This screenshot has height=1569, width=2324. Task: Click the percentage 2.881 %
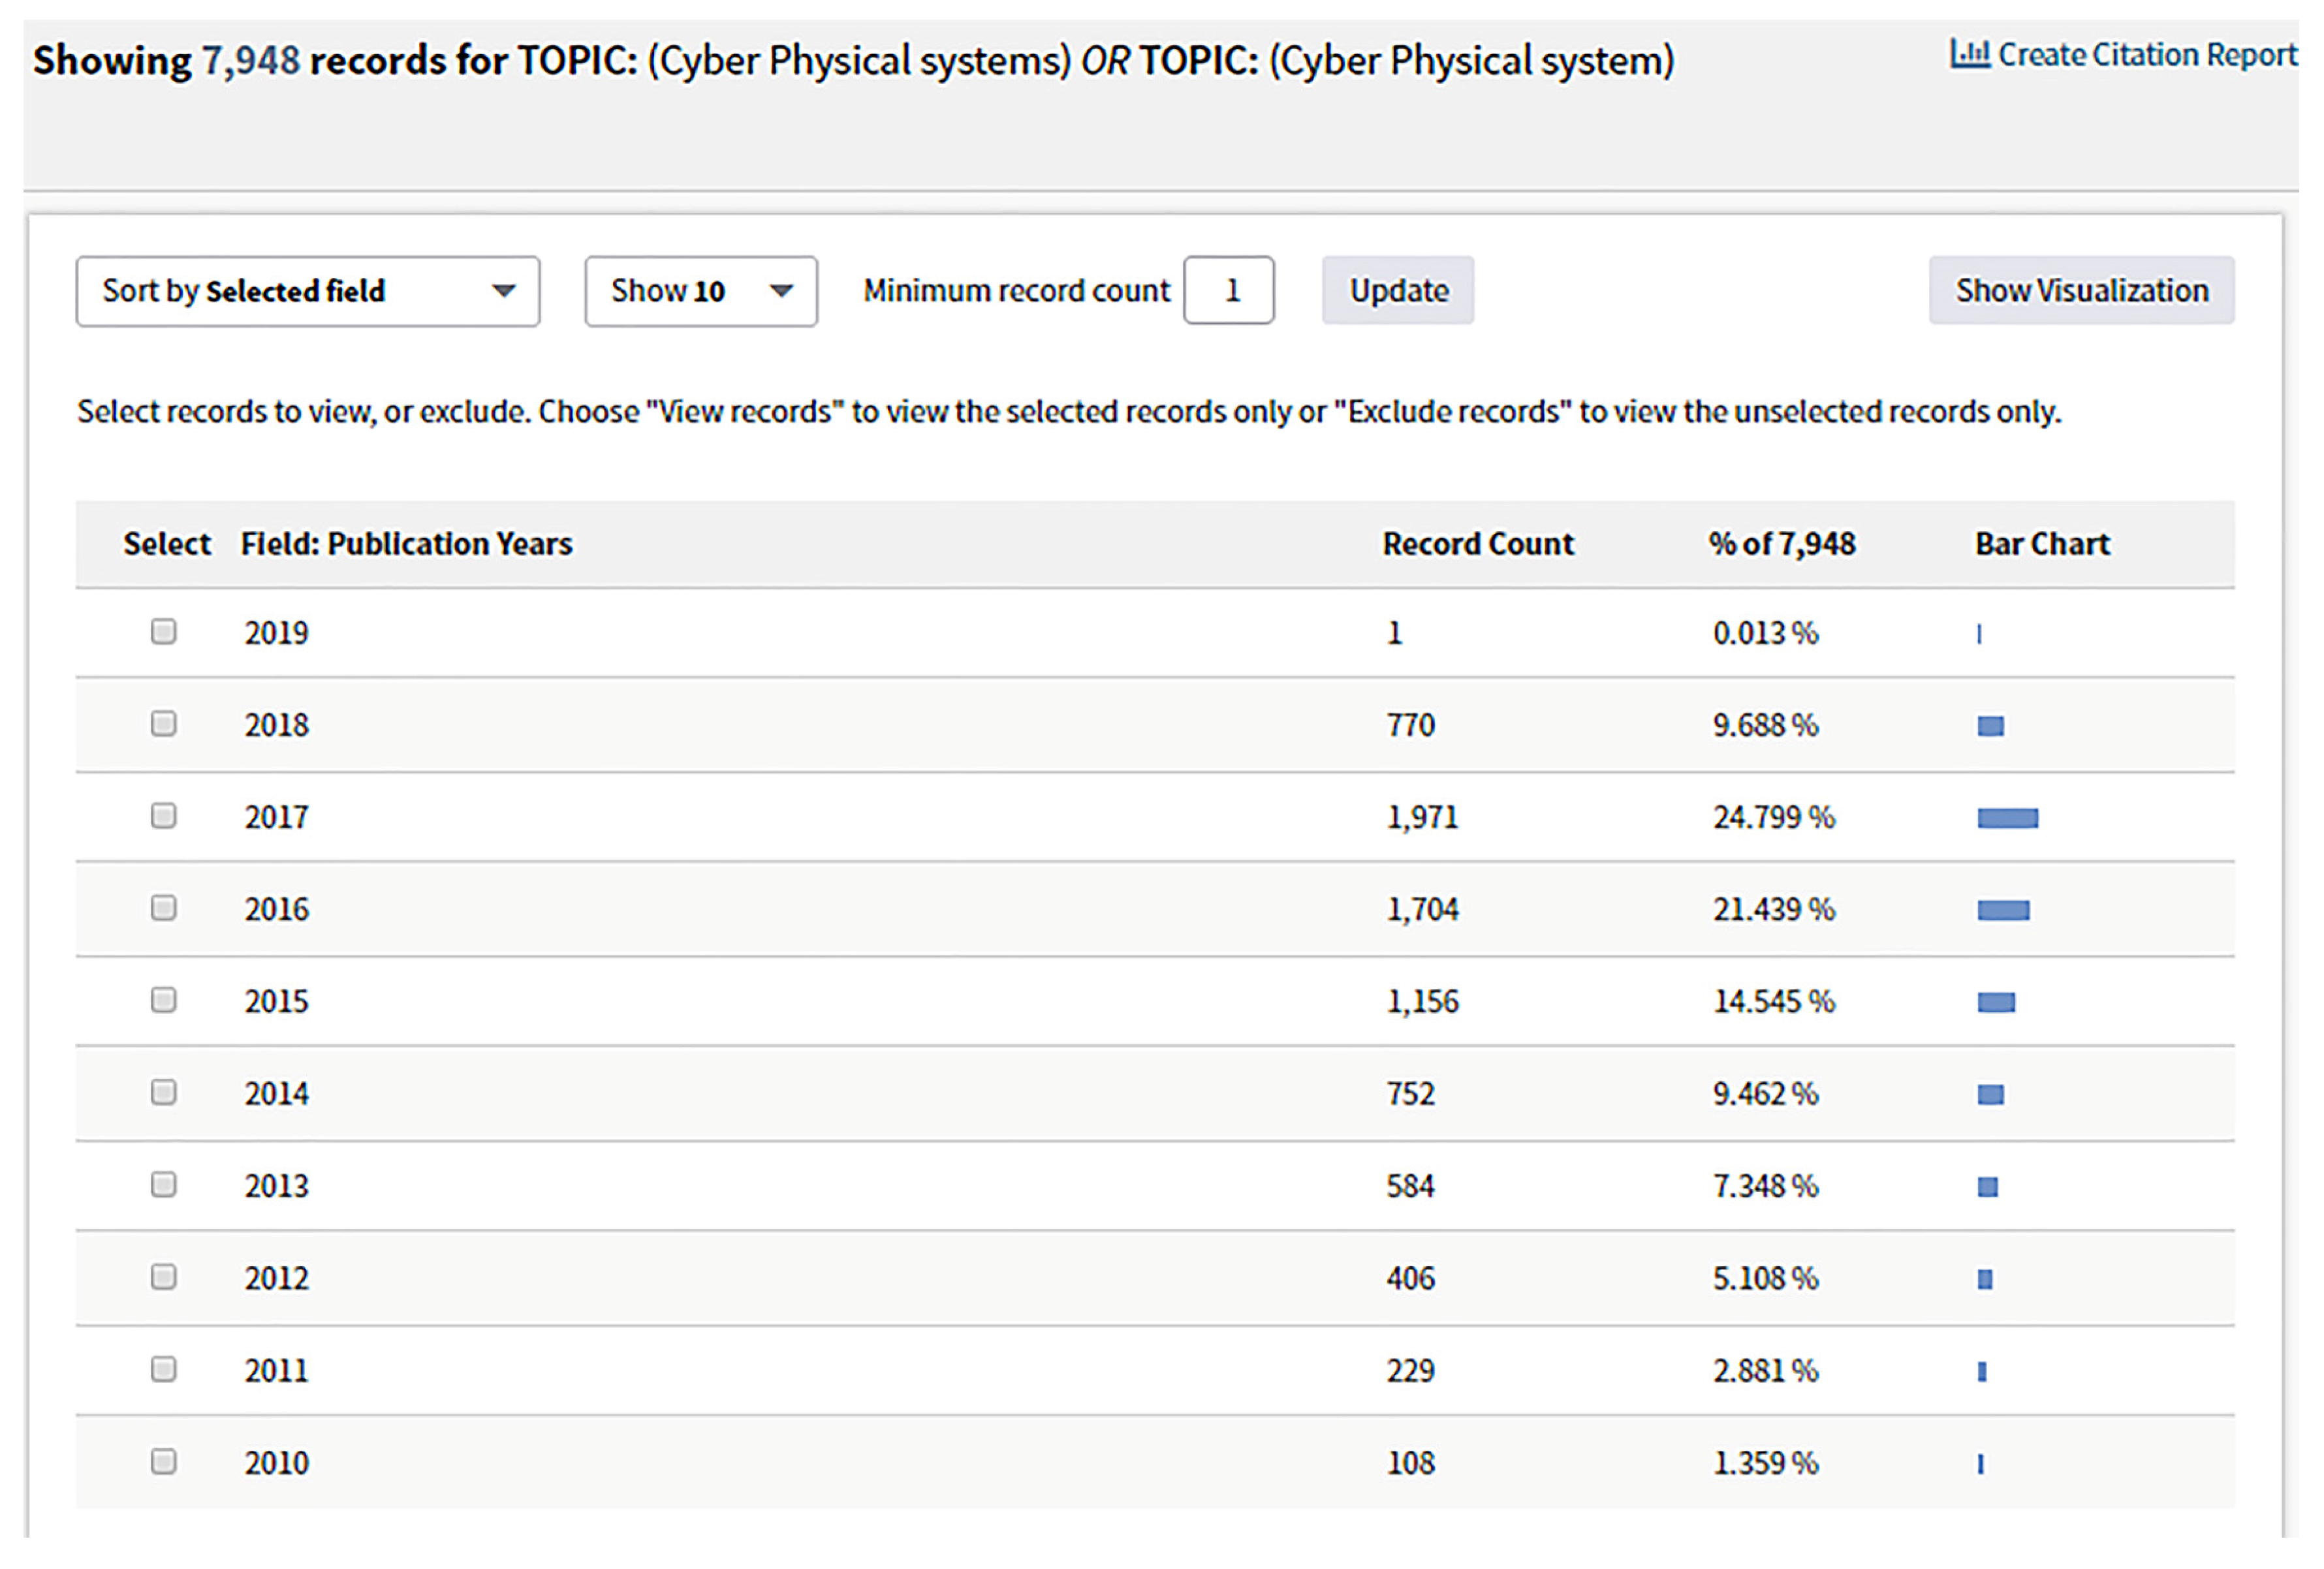pos(1766,1370)
